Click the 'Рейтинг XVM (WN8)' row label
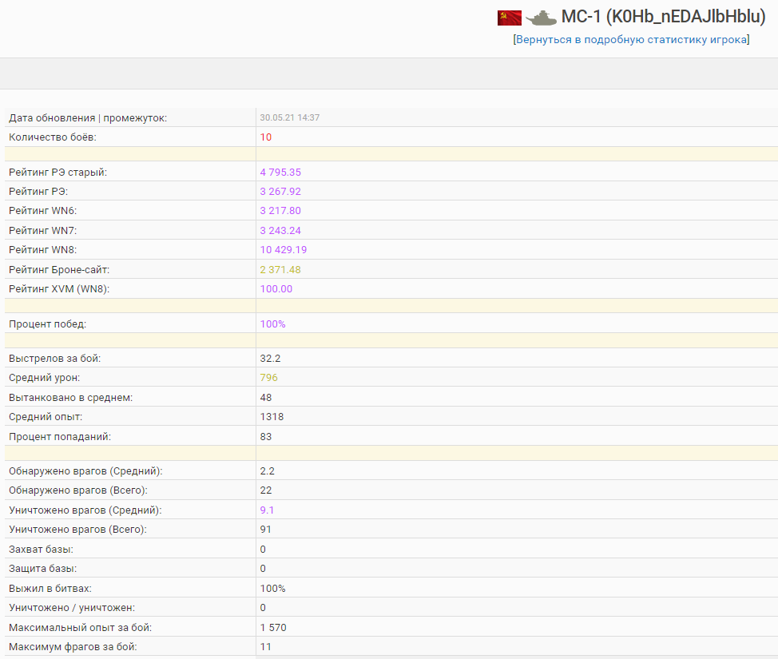The image size is (778, 659). click(x=58, y=289)
